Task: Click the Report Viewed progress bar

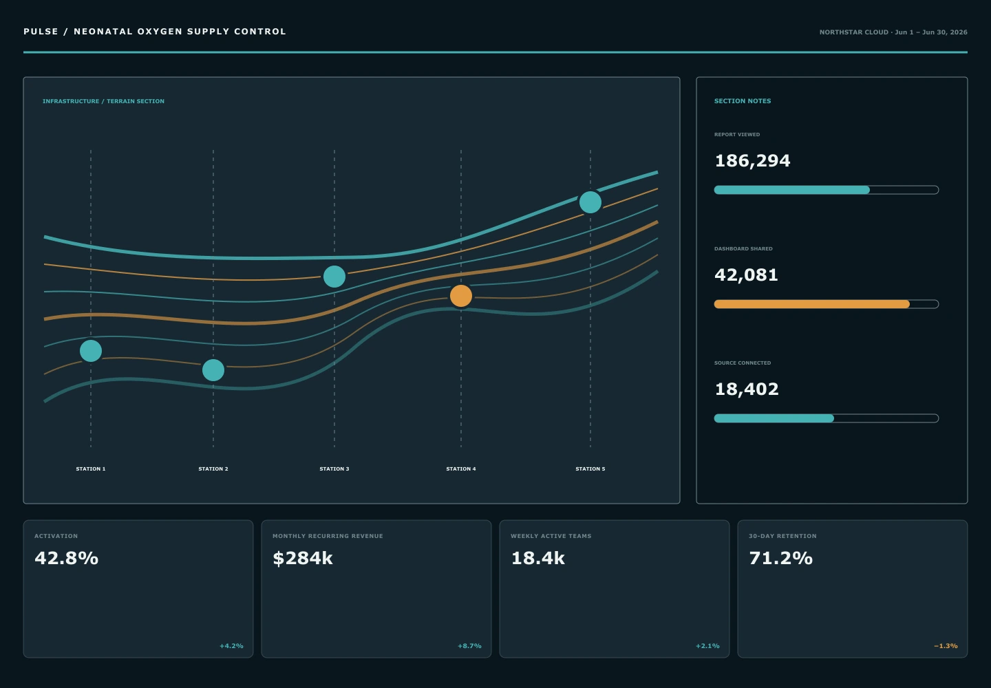Action: (x=827, y=190)
